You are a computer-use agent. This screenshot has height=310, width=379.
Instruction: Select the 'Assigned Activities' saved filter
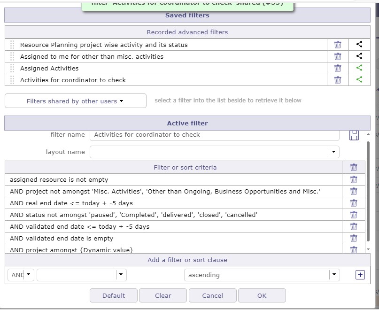pyautogui.click(x=49, y=68)
